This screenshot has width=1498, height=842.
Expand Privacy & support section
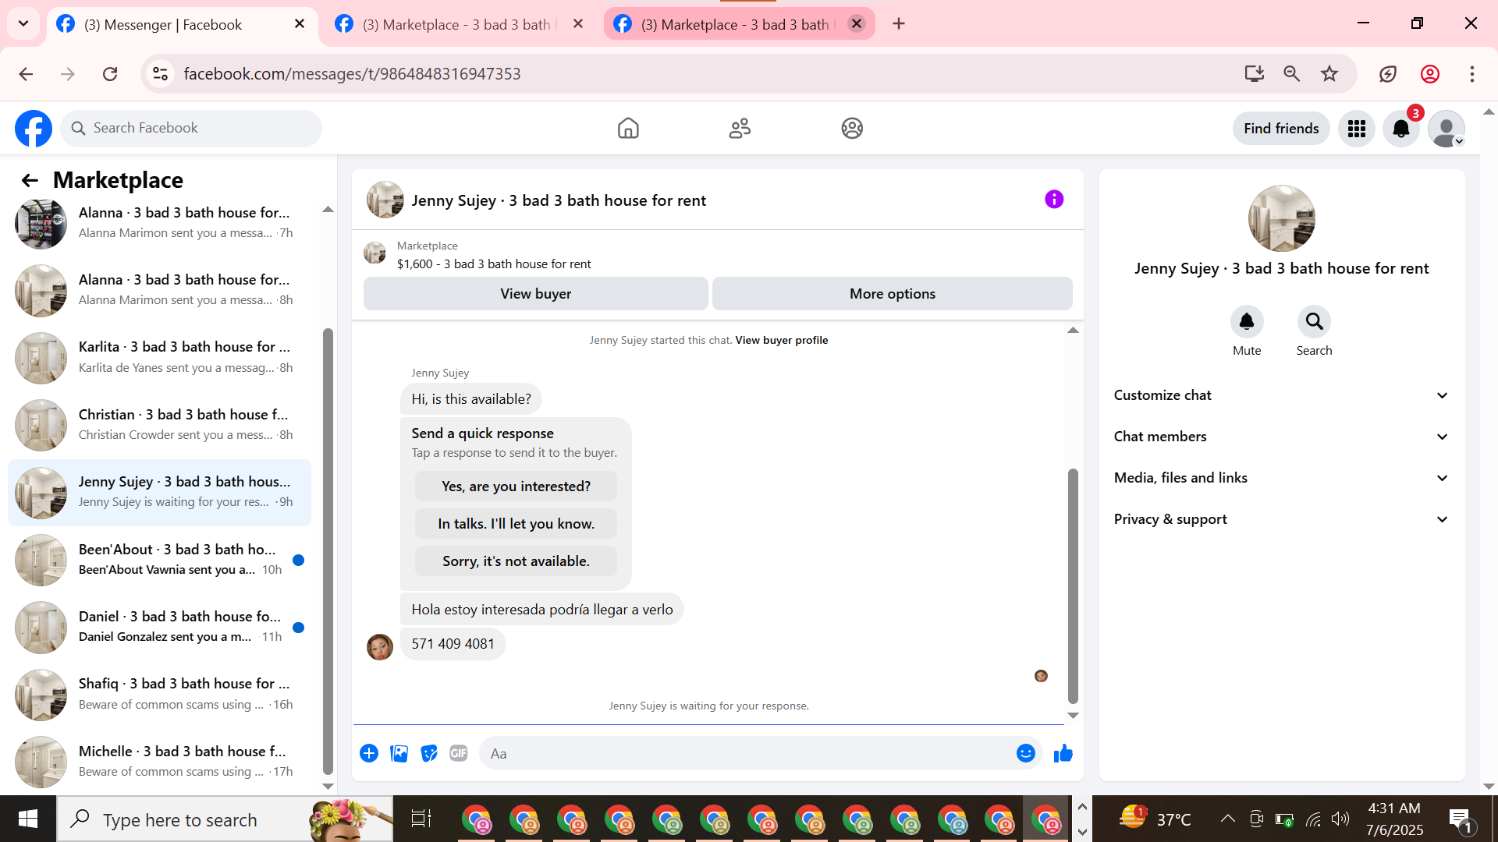(x=1282, y=519)
